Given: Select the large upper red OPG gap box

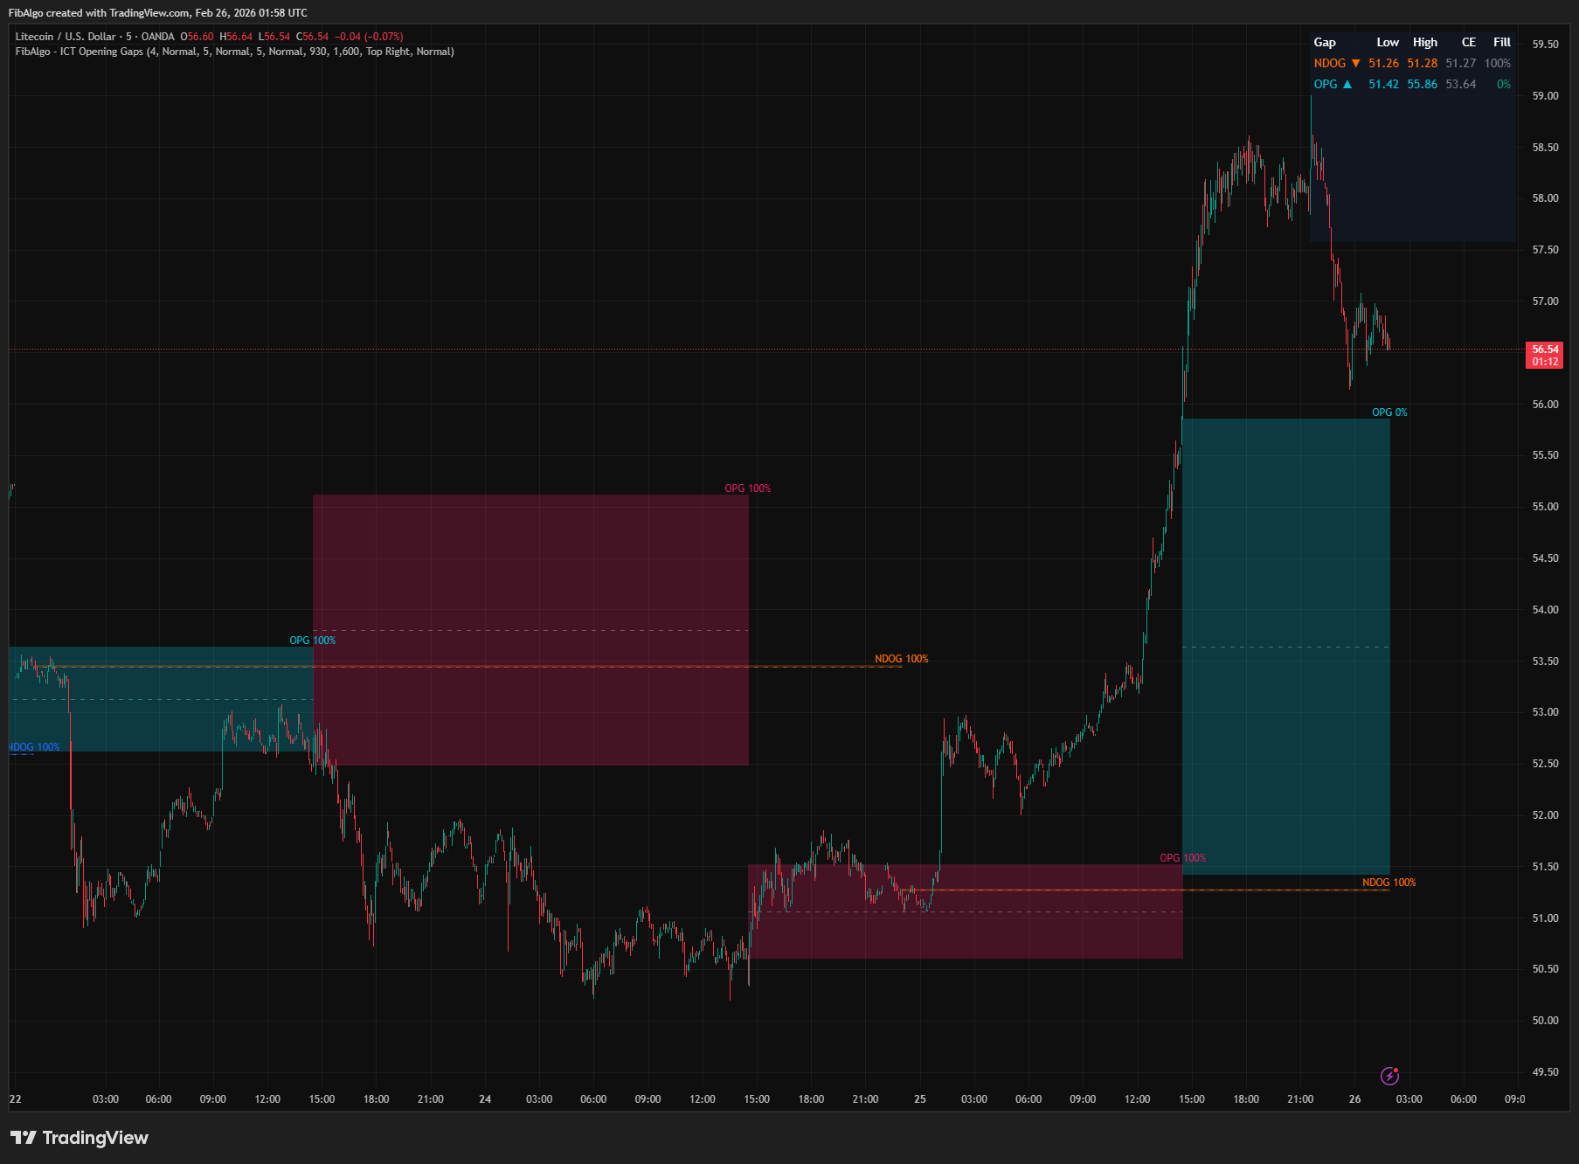Looking at the screenshot, I should tap(530, 629).
